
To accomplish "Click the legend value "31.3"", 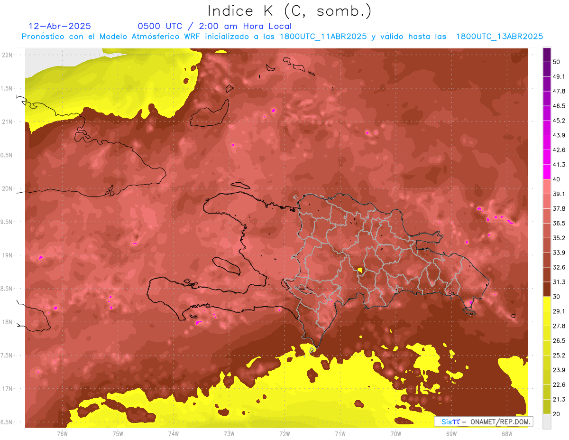I will pyautogui.click(x=559, y=282).
